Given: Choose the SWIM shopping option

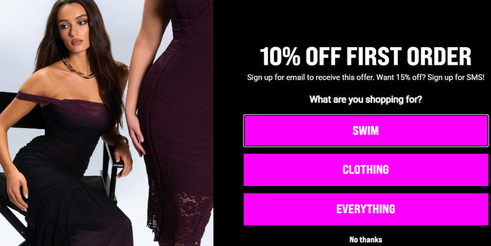Looking at the screenshot, I should click(x=366, y=130).
